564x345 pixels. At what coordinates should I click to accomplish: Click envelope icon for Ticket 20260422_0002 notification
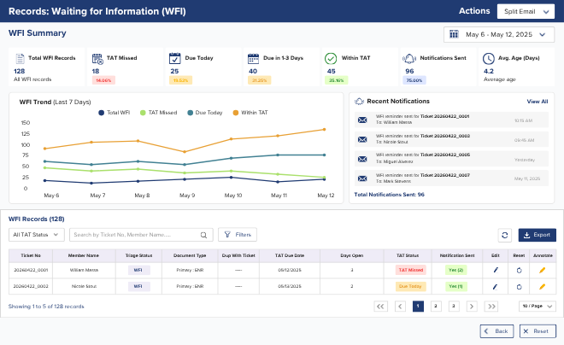(x=362, y=139)
